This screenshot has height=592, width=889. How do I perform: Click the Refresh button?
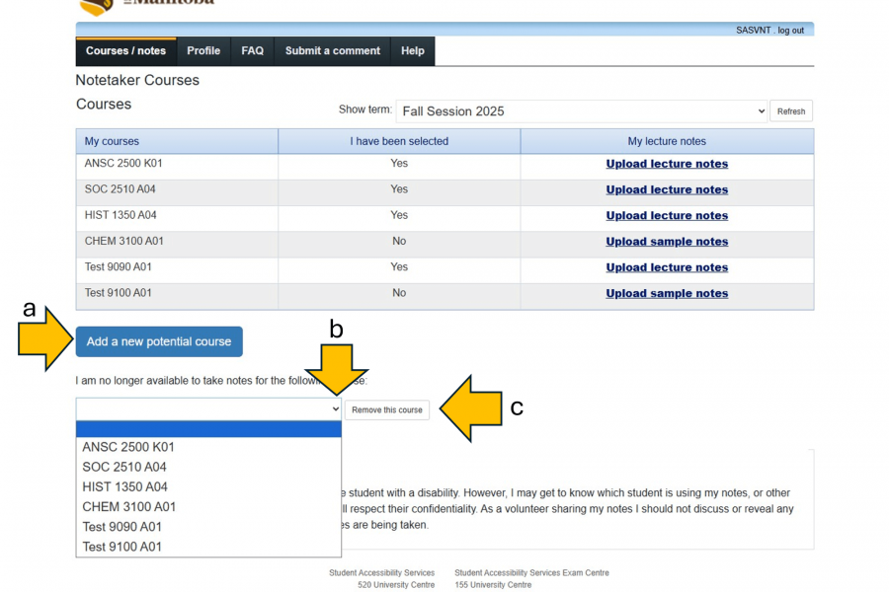point(790,111)
